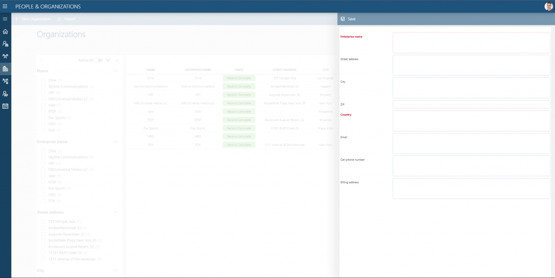Check 572 Morgan Ave street address filter
Viewport: 555px width, 278px height.
click(x=43, y=222)
